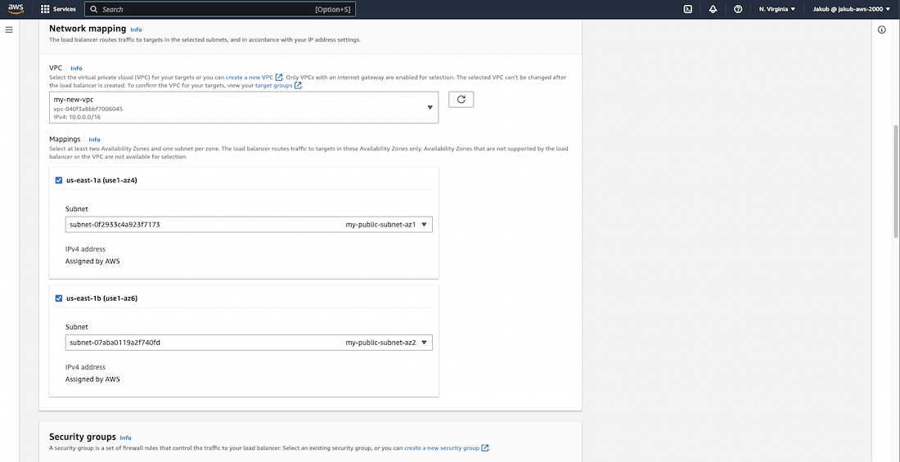
Task: Open the Jakub account menu
Action: coord(851,9)
